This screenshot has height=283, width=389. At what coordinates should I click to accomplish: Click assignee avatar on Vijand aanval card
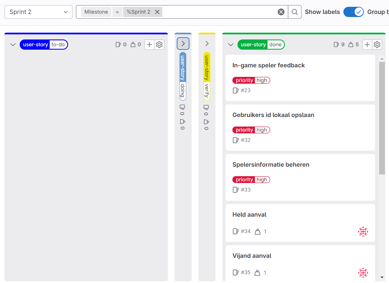pyautogui.click(x=363, y=273)
